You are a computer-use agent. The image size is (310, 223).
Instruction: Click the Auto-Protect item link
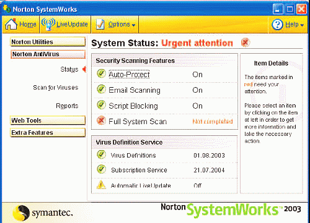pyautogui.click(x=129, y=75)
